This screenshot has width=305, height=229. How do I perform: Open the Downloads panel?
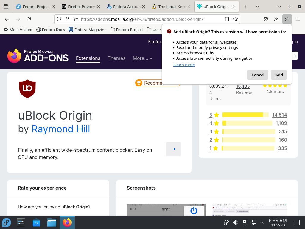[276, 19]
